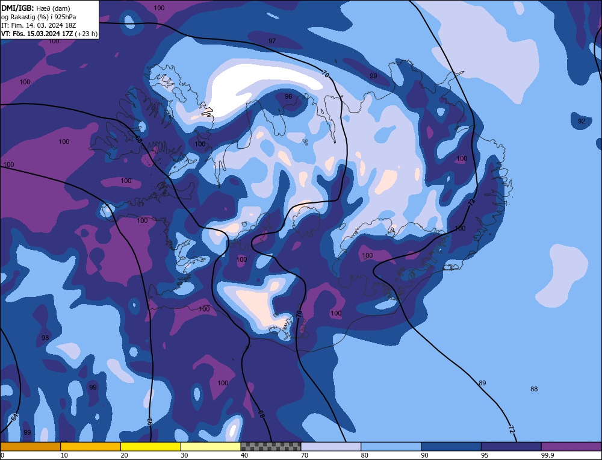602x460 pixels.
Task: Click the 99.9 legend tick label
Action: (547, 455)
